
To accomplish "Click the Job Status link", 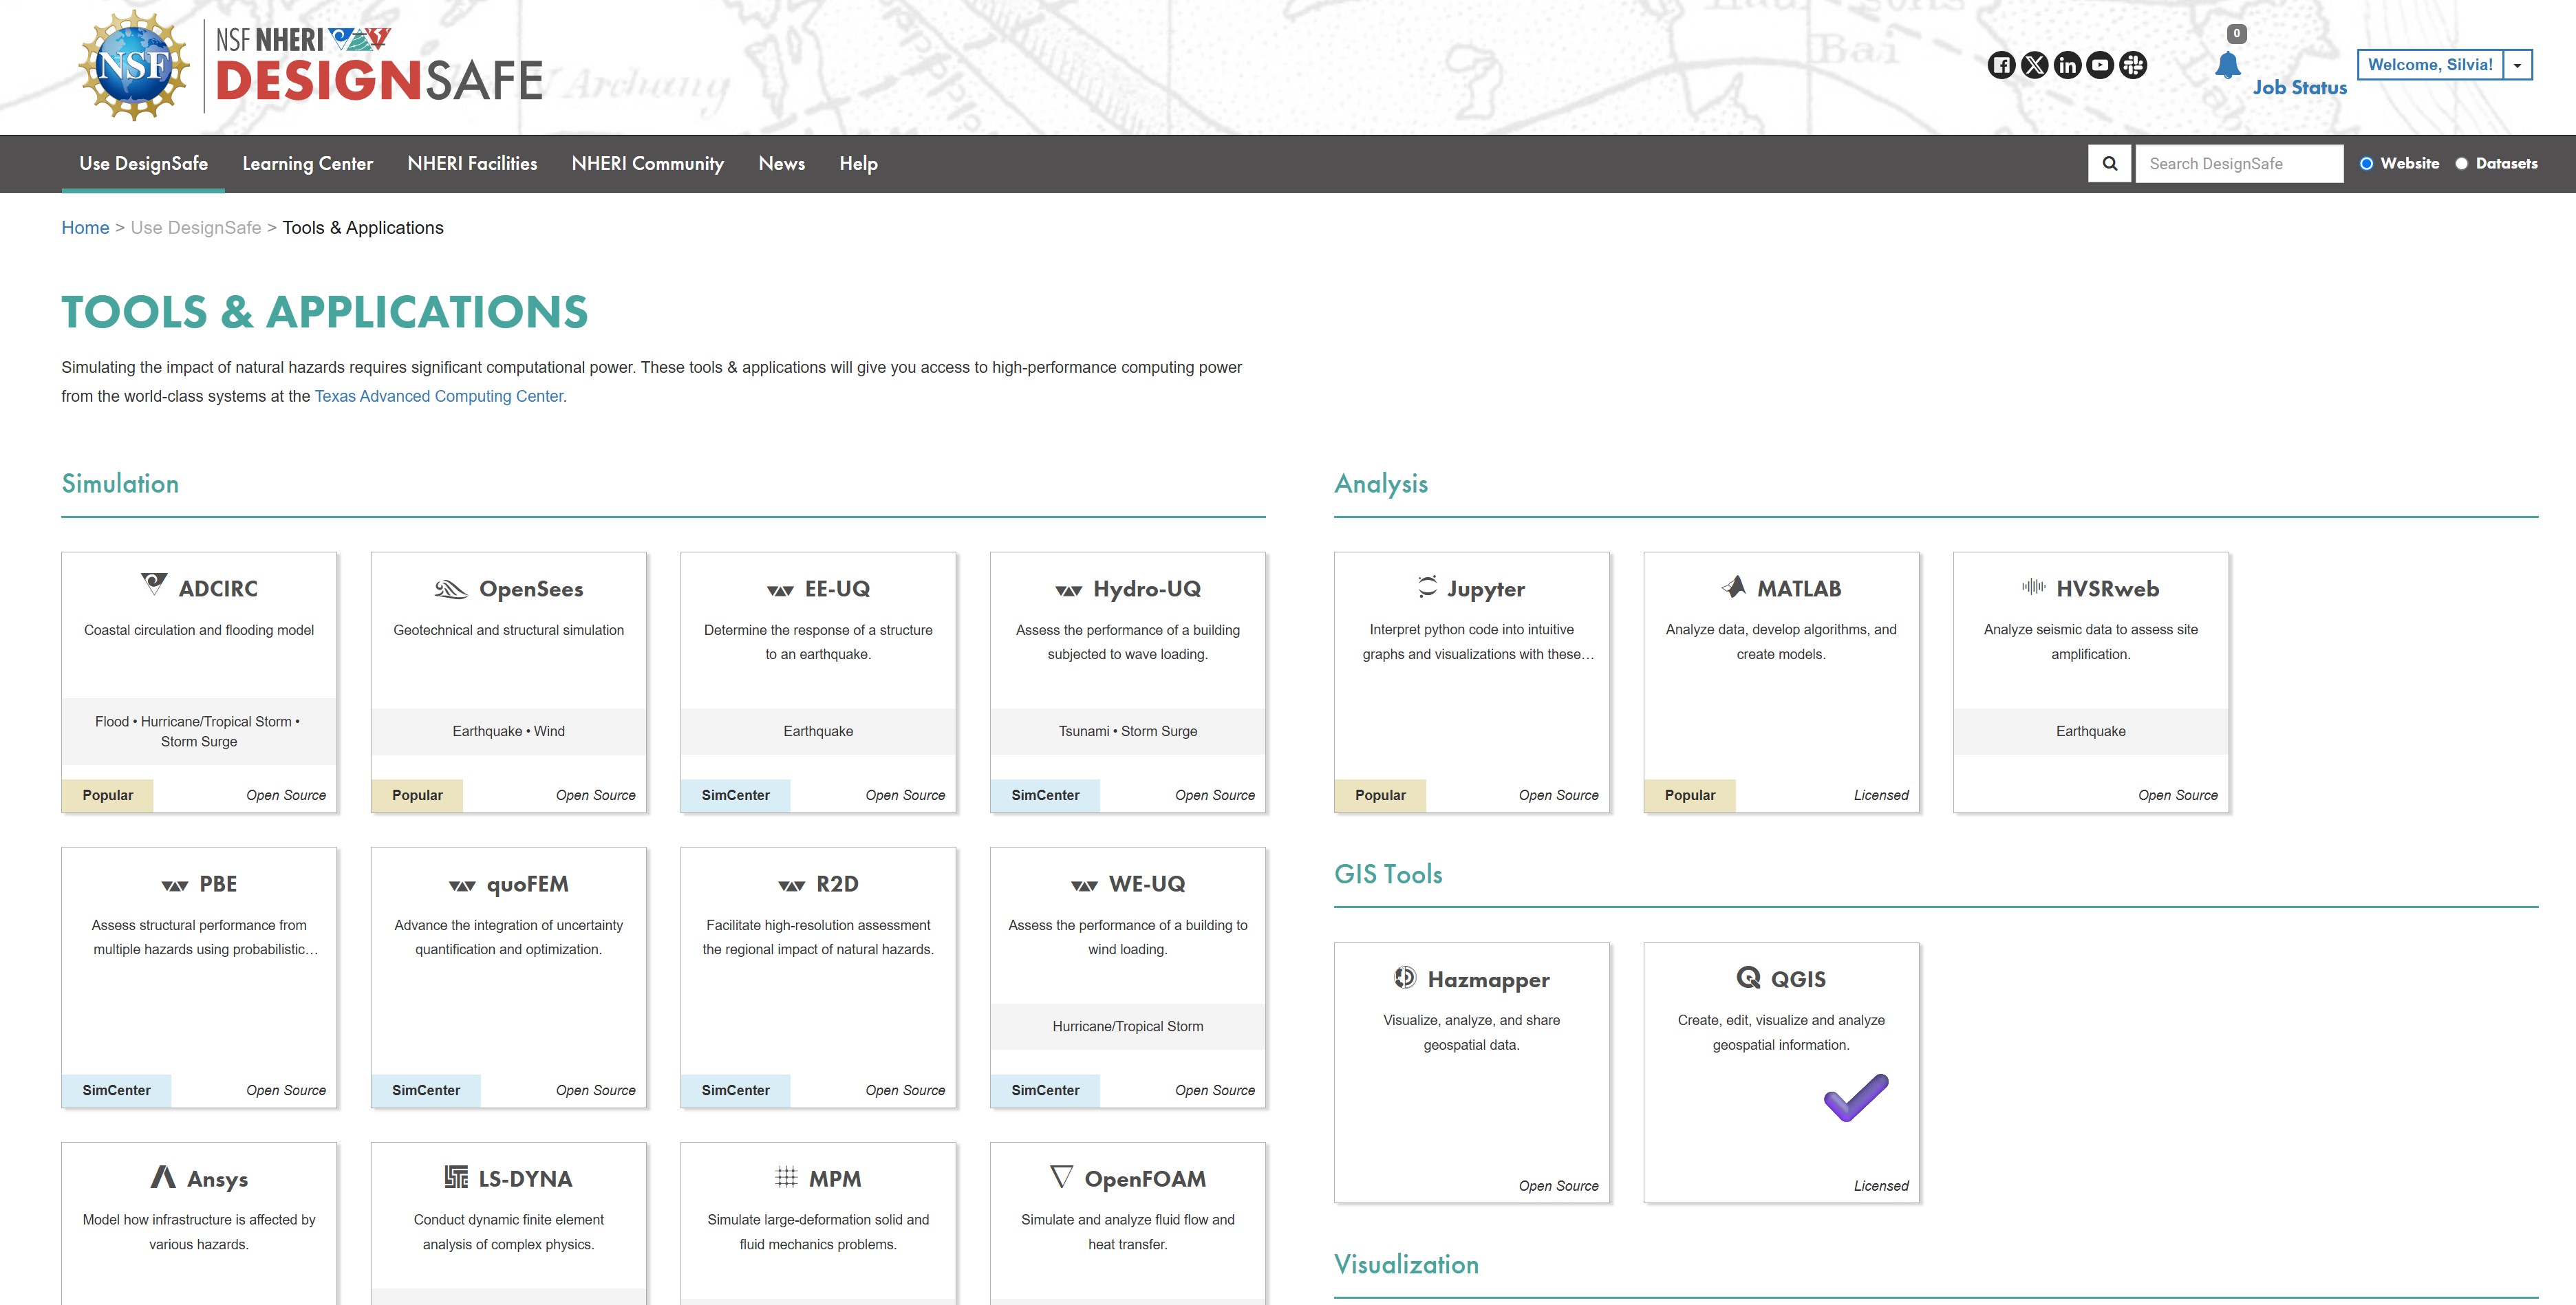I will tap(2299, 88).
